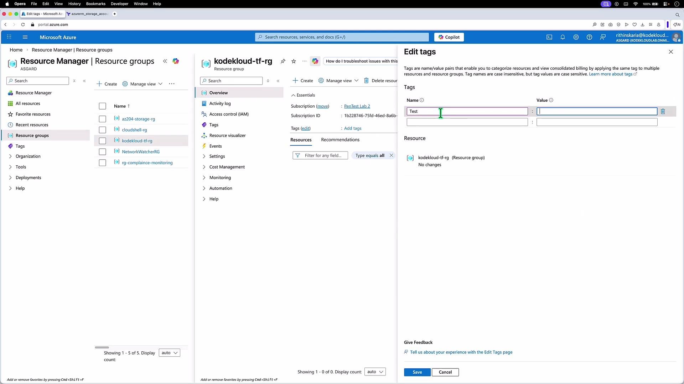Check the rg-complaince-monitoring checkbox
Screen dimensions: 684x384
(x=102, y=163)
